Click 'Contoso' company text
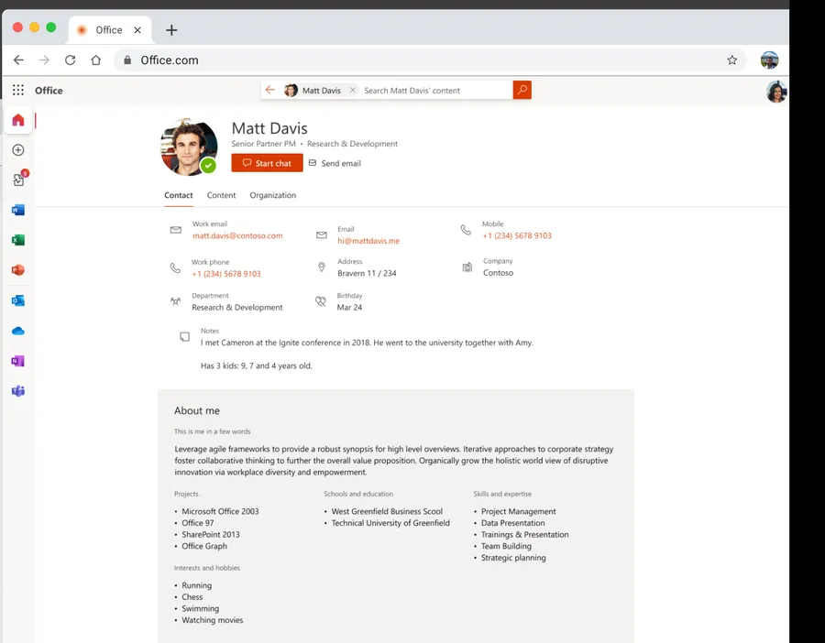The height and width of the screenshot is (643, 825). tap(499, 273)
